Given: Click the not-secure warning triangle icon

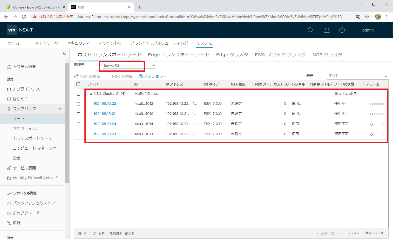Looking at the screenshot, I should (35, 17).
